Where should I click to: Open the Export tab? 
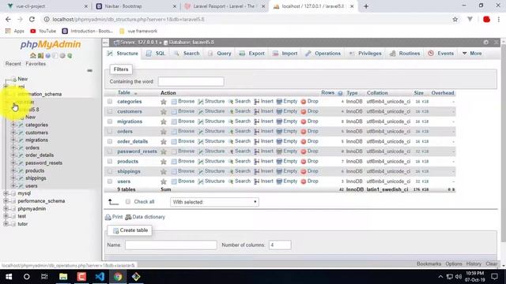click(252, 54)
